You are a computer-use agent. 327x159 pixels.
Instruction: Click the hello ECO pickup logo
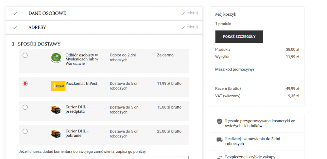(x=56, y=58)
